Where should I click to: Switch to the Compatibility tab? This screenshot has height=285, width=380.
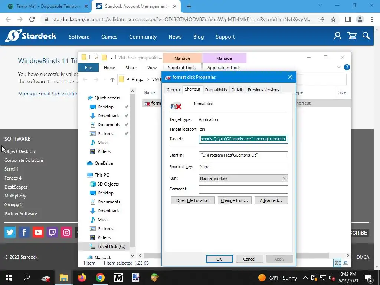click(x=216, y=90)
